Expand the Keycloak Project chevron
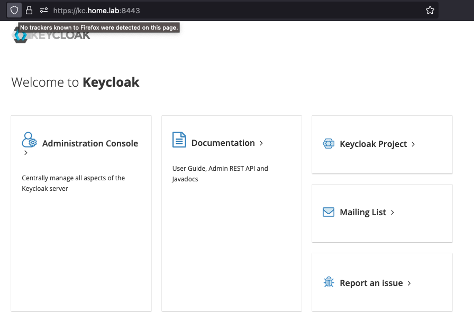 (413, 144)
